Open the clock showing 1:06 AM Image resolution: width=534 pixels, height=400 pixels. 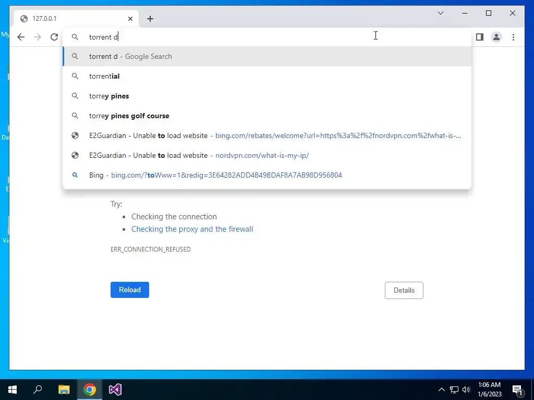point(489,390)
